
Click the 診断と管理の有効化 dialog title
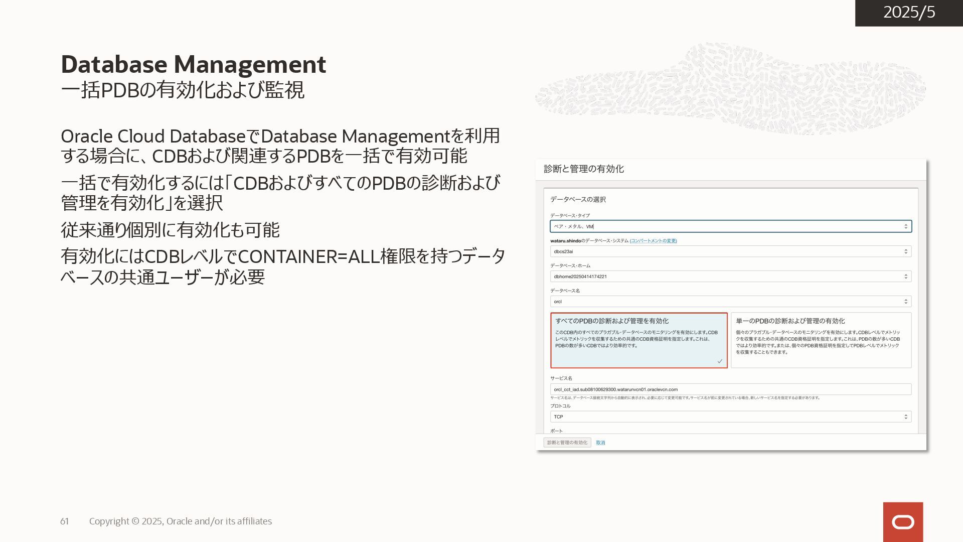tap(584, 169)
